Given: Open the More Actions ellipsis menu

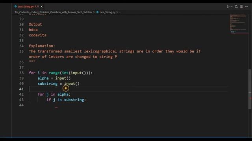Looking at the screenshot, I should click(x=247, y=7).
